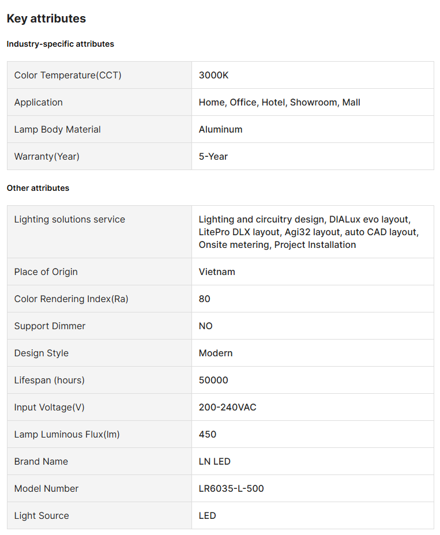Screen dimensions: 440x535
Task: Click the 200-240VAC input voltage value
Action: [x=228, y=407]
